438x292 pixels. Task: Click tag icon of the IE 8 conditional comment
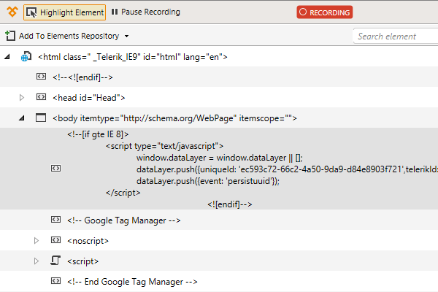tap(55, 169)
